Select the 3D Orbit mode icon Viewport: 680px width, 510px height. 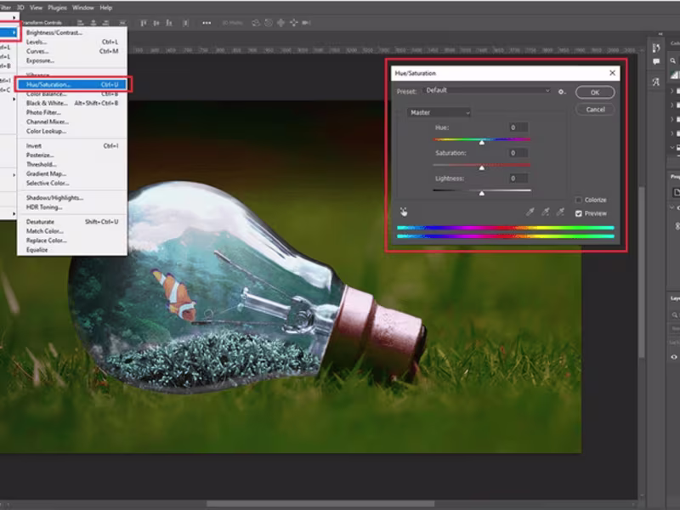tap(256, 23)
